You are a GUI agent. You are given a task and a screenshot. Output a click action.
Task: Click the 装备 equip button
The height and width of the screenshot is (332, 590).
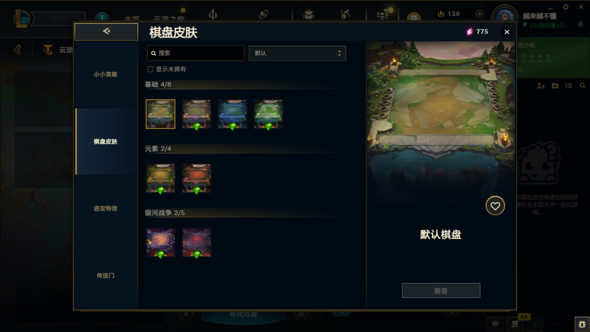pyautogui.click(x=441, y=290)
